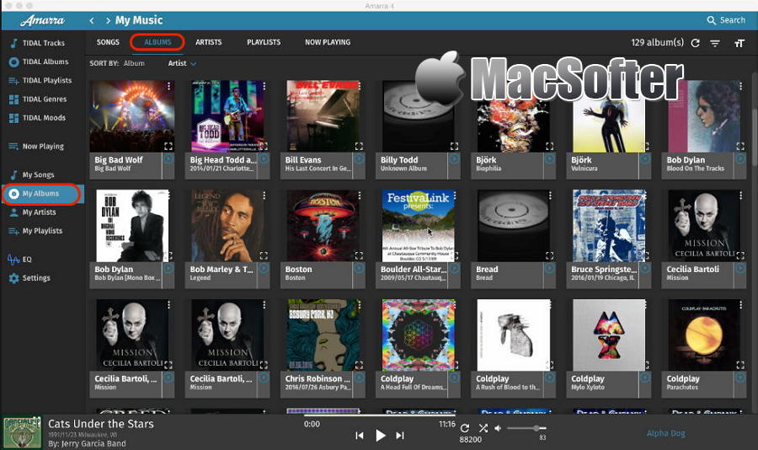The image size is (758, 450).
Task: Expand Bill Evans album artwork
Action: 359,146
